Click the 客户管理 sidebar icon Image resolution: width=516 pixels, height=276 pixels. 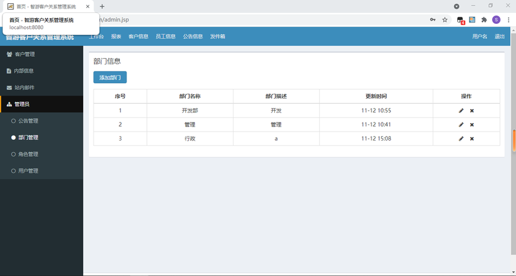[x=9, y=54]
